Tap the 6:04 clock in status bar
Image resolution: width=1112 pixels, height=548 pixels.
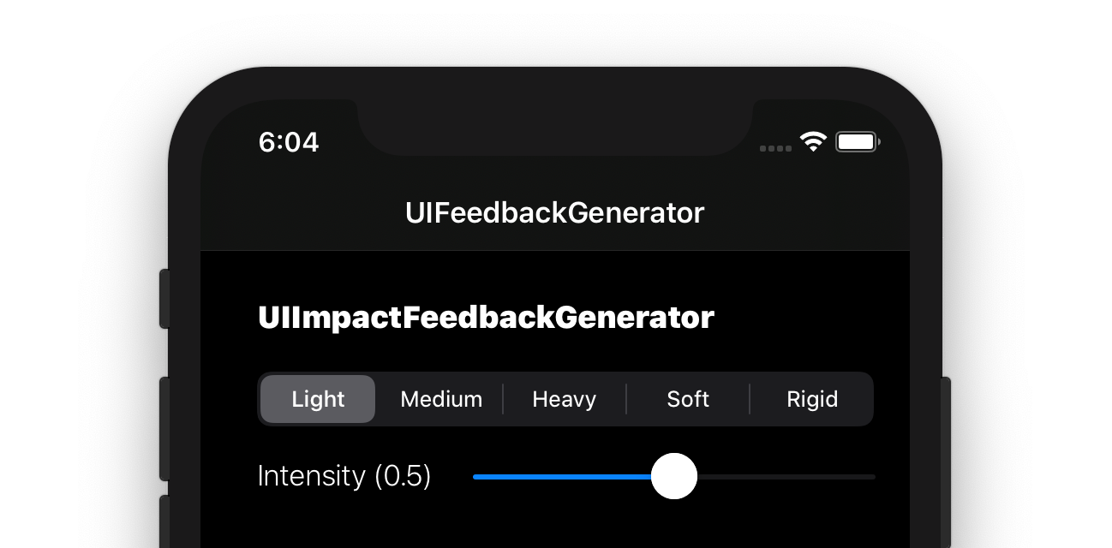pyautogui.click(x=289, y=142)
